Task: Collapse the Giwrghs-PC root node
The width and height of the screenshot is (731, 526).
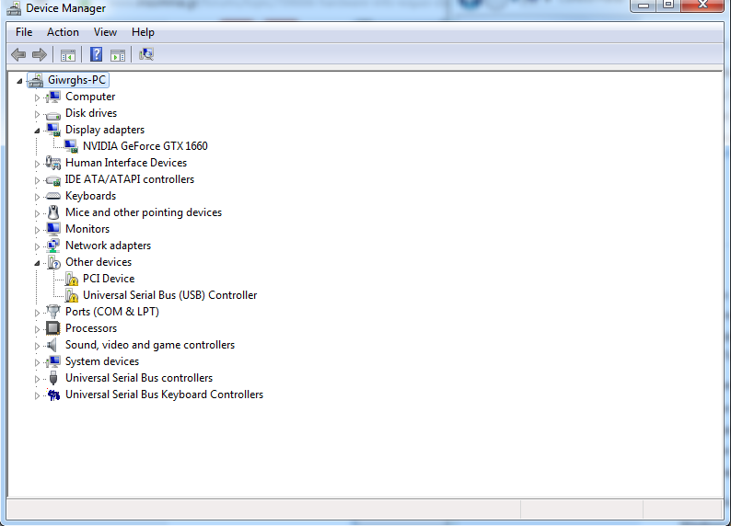Action: [19, 81]
